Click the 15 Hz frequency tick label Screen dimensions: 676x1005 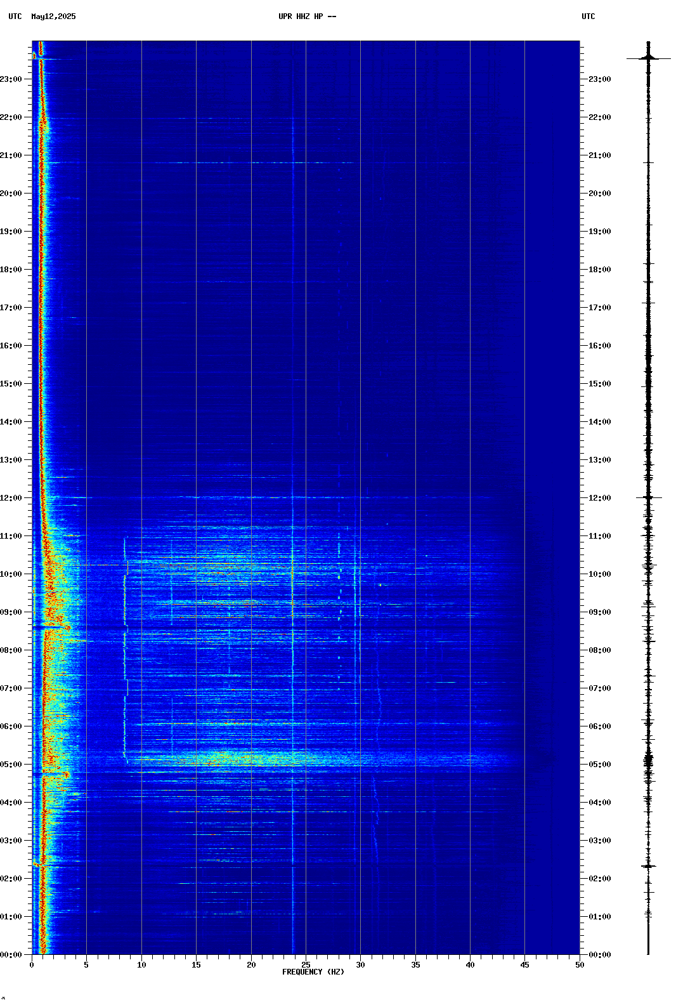click(196, 965)
